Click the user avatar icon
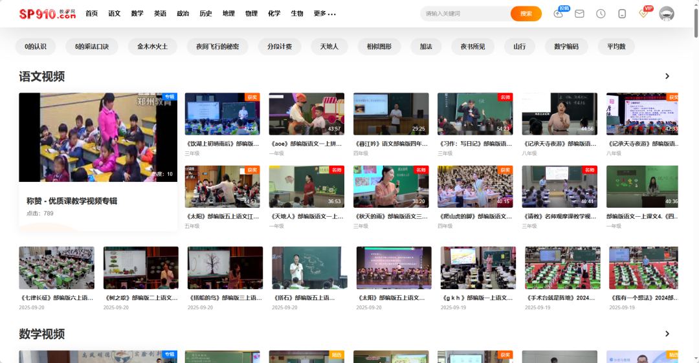699x363 pixels. coord(667,14)
